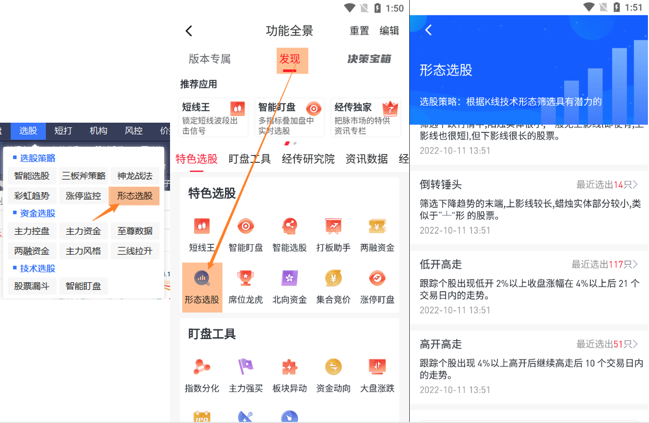The height and width of the screenshot is (423, 649).
Task: Click the 编辑 button
Action: tap(389, 31)
